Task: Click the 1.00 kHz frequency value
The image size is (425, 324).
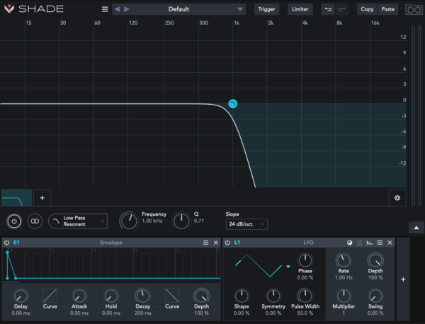Action: point(152,221)
